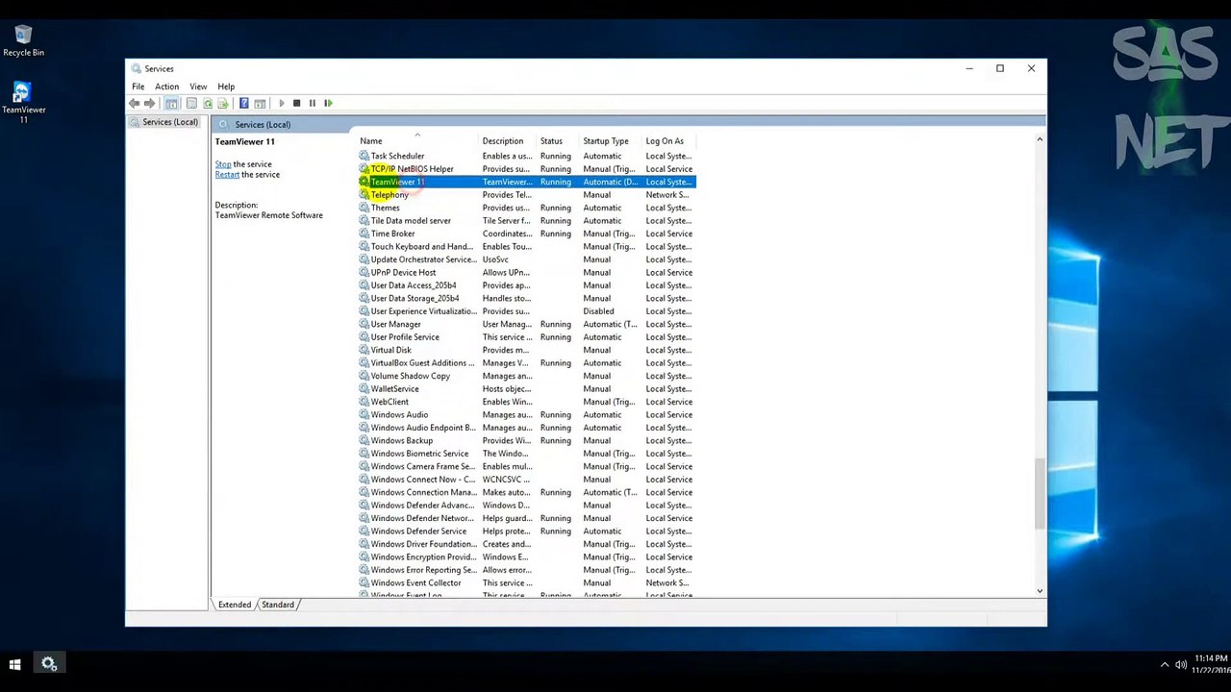The image size is (1231, 692).
Task: Click the Restart Service toolbar icon
Action: (328, 103)
